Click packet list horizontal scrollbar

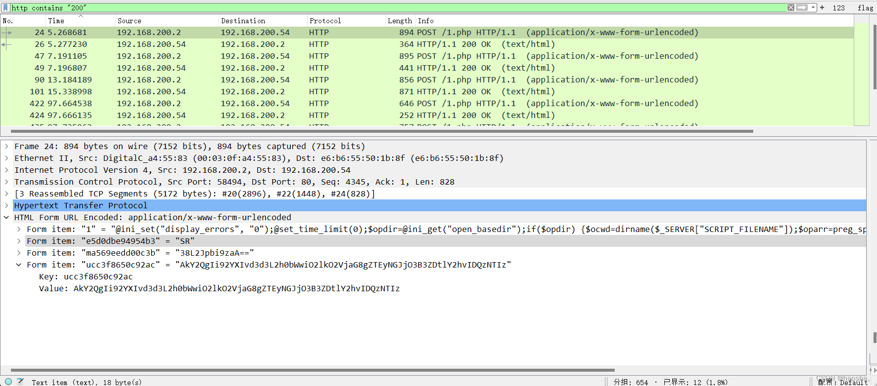382,131
